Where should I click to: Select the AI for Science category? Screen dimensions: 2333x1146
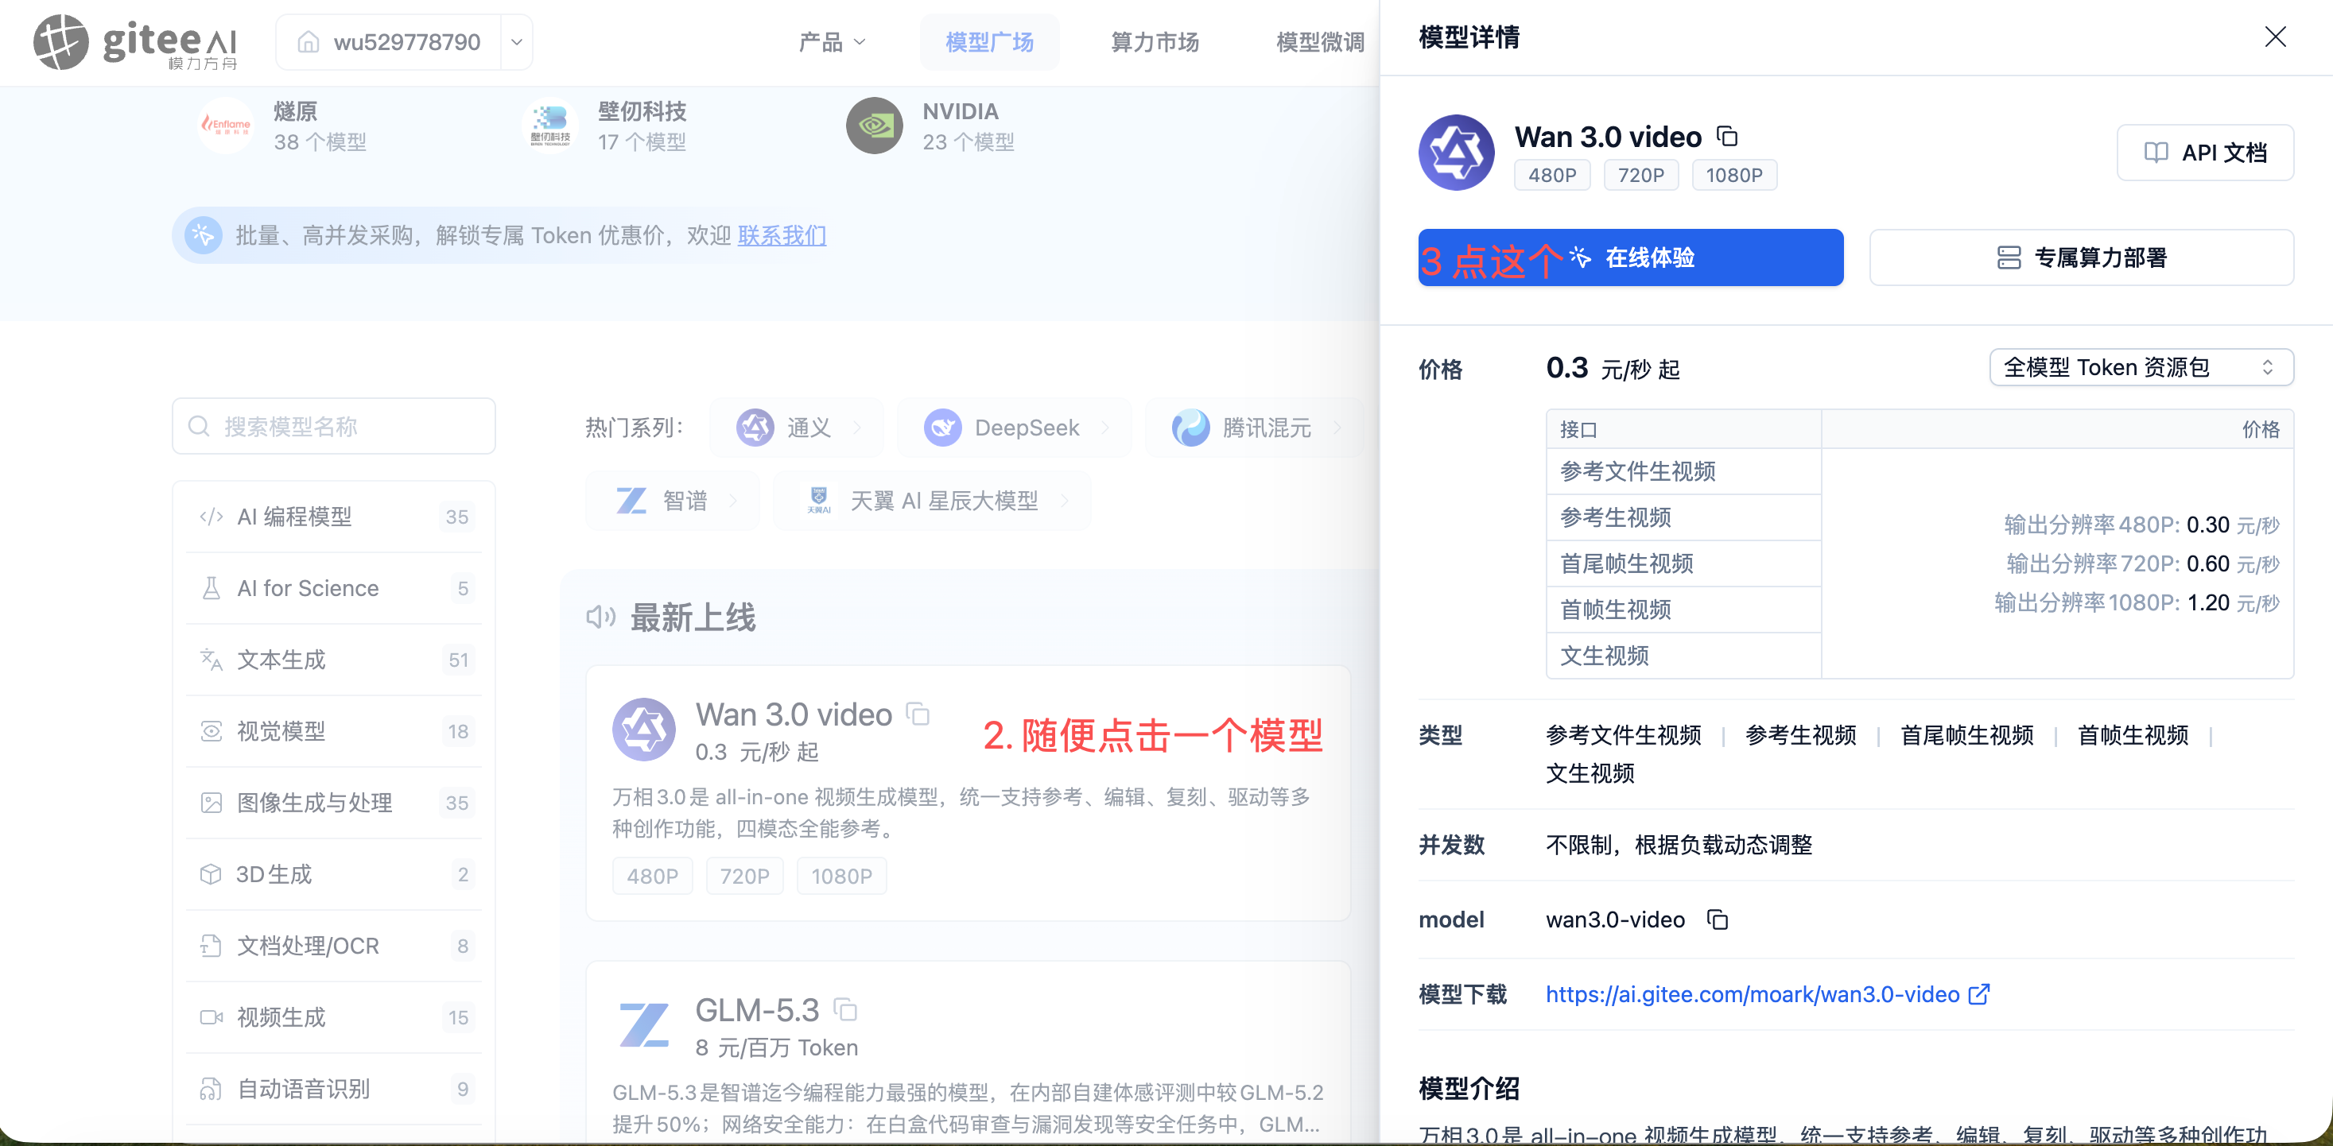333,588
